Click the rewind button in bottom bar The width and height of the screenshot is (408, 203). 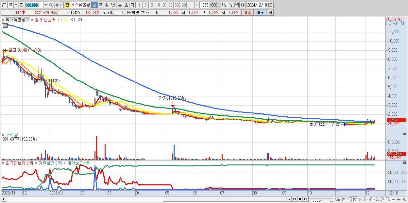point(294,199)
